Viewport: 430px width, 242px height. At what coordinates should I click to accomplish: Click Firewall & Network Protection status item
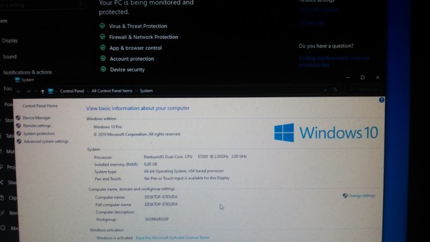click(x=144, y=37)
